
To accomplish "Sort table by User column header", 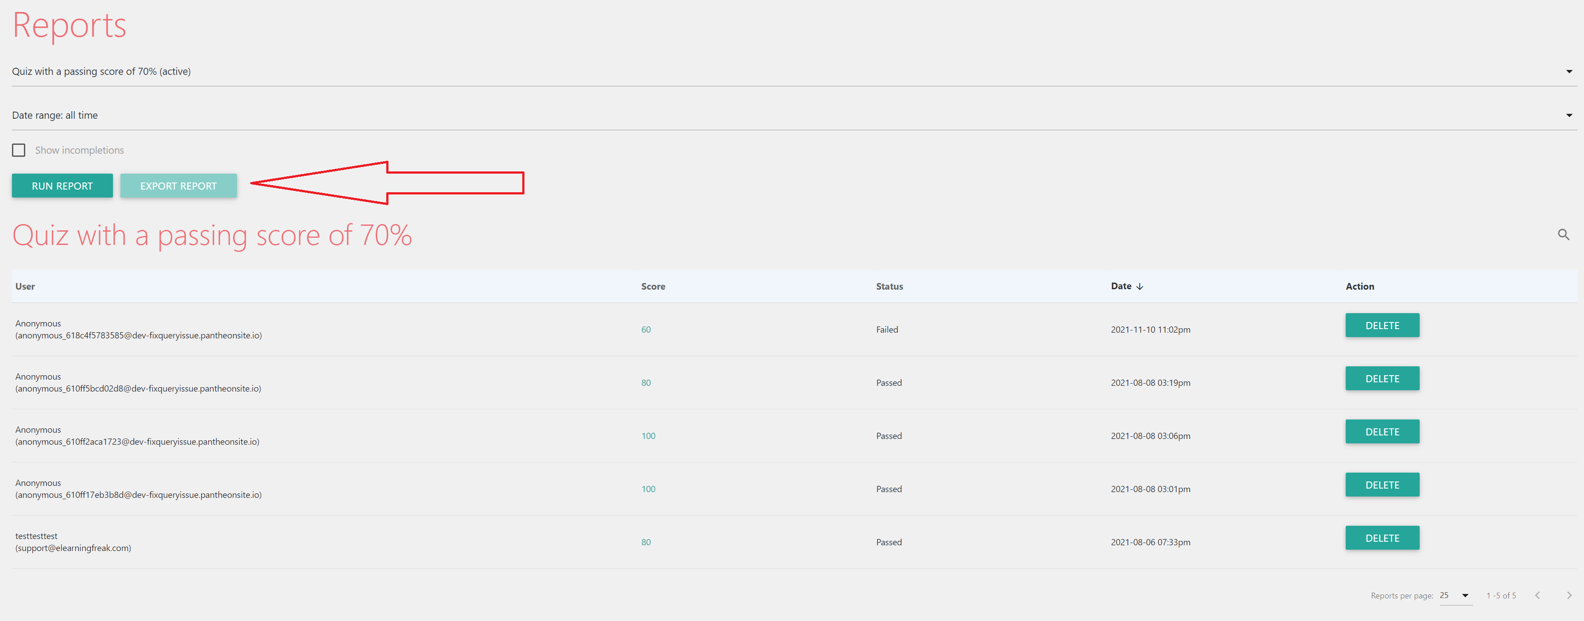I will pos(25,287).
